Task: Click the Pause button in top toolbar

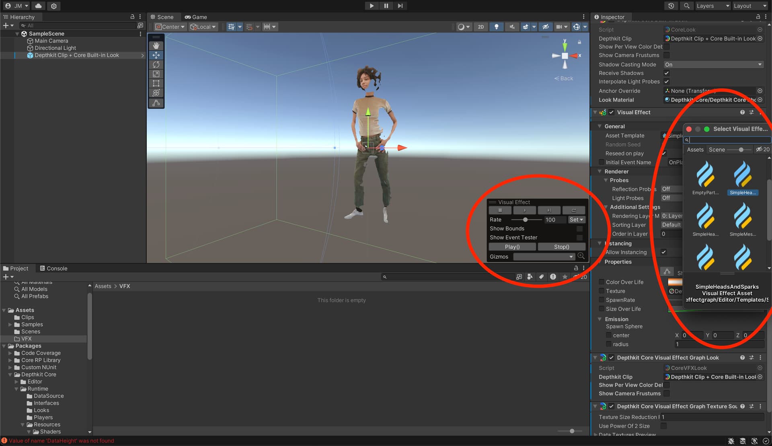Action: [x=386, y=6]
